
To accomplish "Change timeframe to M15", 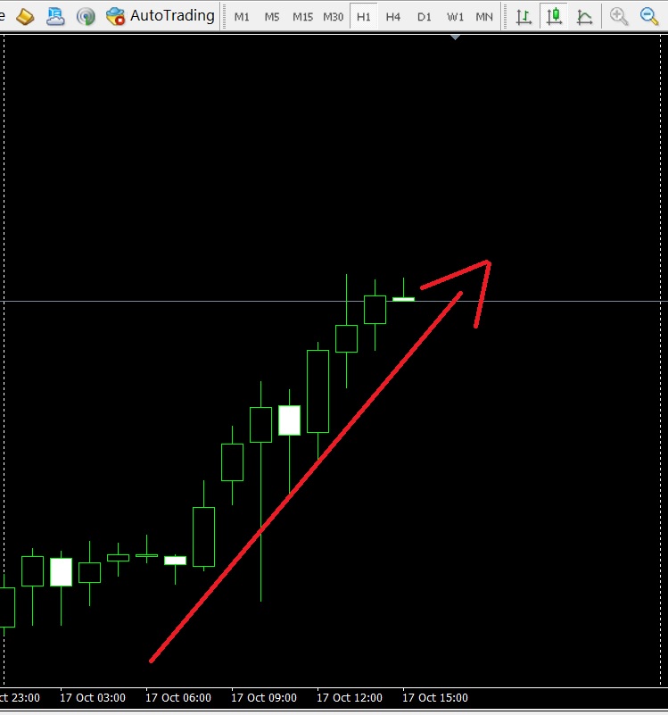I will 302,17.
